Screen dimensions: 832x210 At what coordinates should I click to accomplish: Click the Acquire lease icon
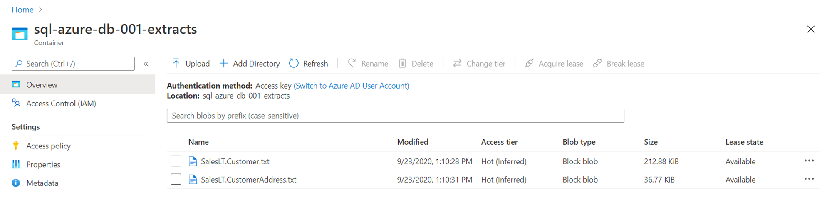pos(529,63)
